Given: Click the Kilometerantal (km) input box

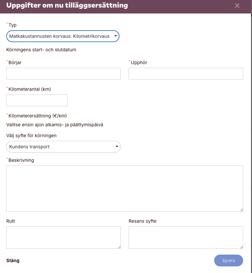Looking at the screenshot, I should point(37,100).
